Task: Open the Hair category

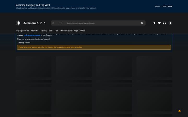Action: pyautogui.click(x=56, y=31)
